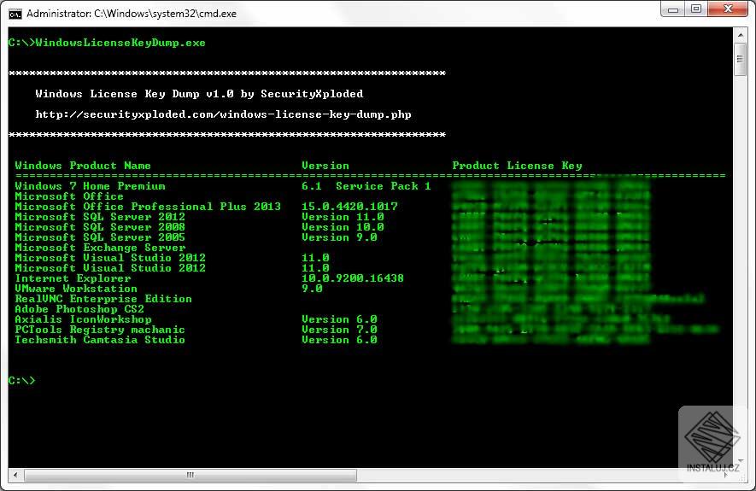Click the 'Axialis IconWorkshop' row
756x491 pixels.
click(x=83, y=319)
